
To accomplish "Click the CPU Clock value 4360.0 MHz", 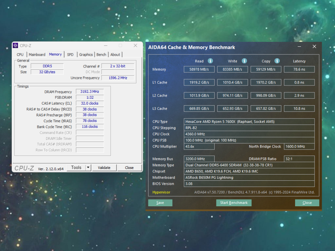I will tap(249, 134).
